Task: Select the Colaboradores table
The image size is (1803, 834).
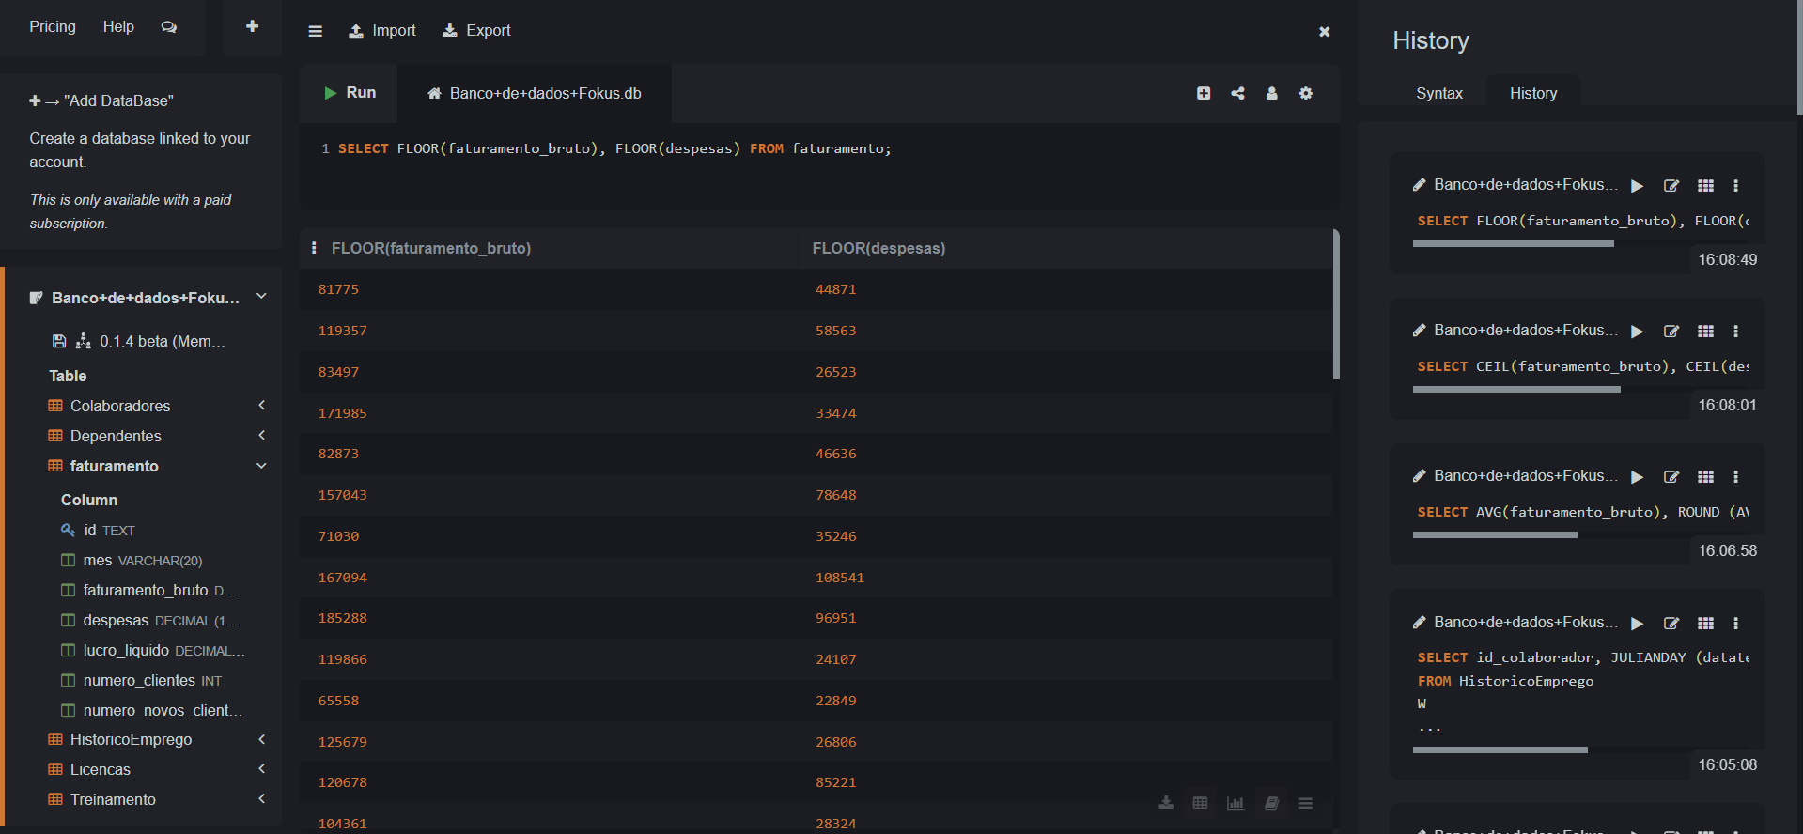Action: click(x=120, y=406)
